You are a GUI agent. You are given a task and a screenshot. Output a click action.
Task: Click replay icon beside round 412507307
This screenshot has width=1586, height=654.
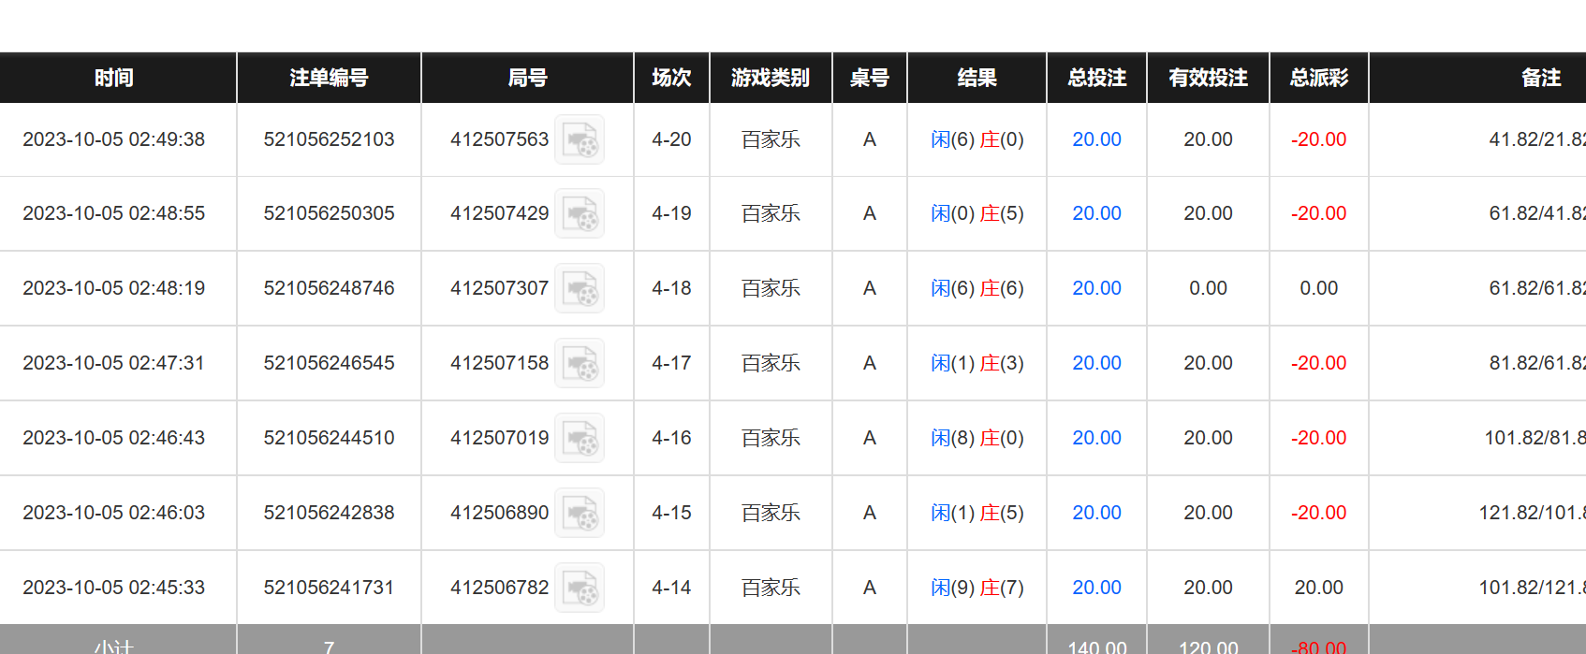[580, 288]
